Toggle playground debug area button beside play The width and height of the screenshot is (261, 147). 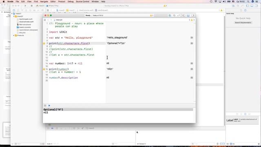point(45,105)
